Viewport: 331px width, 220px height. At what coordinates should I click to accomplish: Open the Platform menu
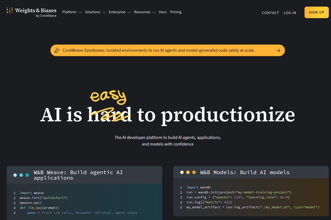coord(69,12)
